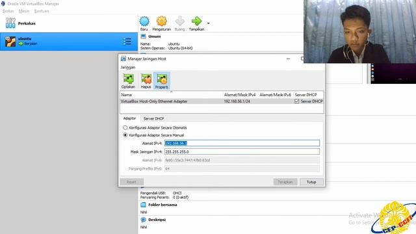The height and width of the screenshot is (234, 416).
Task: Click the Server DHCP column header
Action: click(306, 95)
